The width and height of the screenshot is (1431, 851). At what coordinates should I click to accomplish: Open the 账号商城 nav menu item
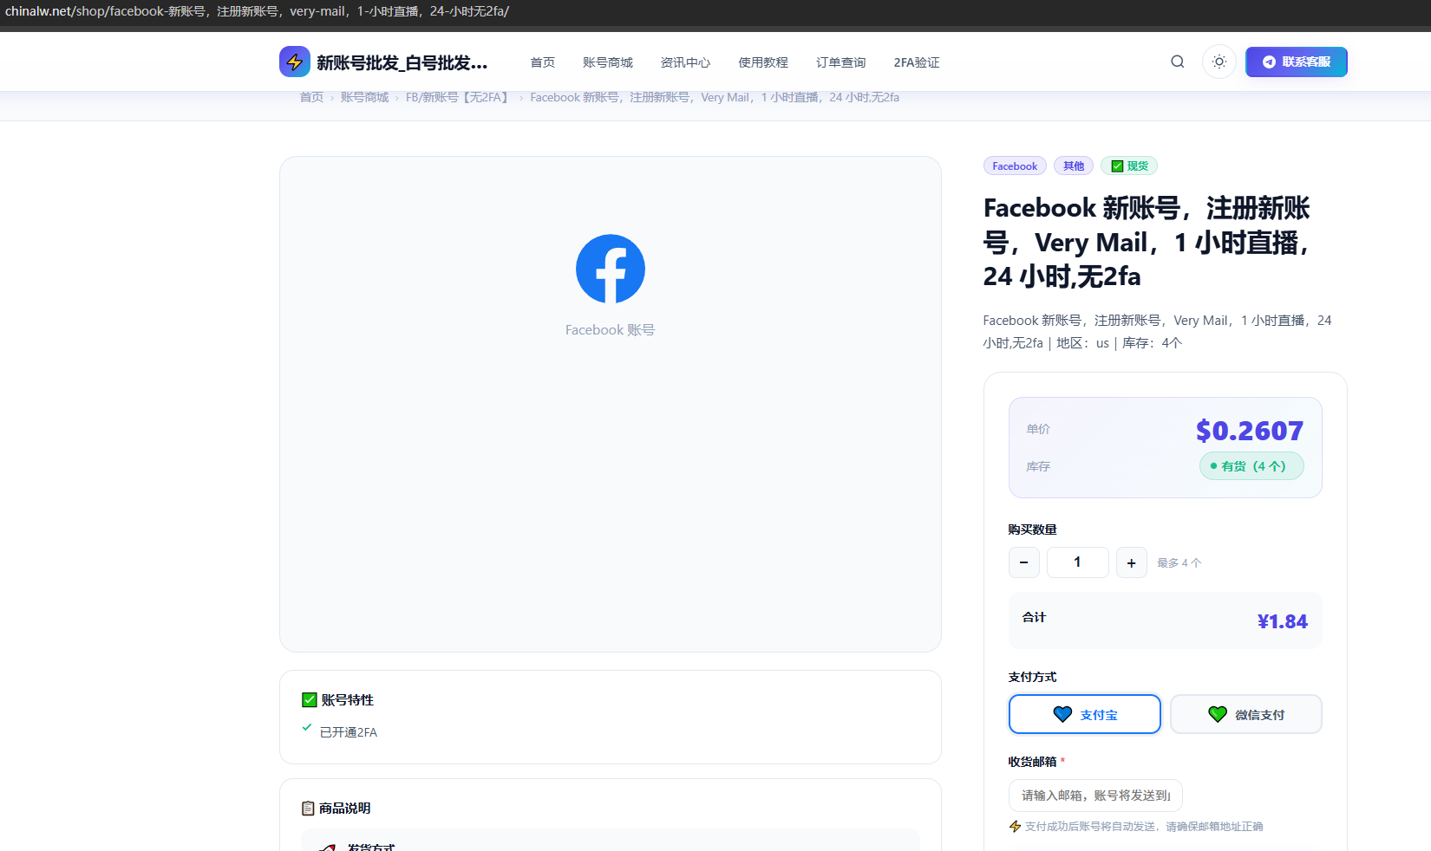point(607,62)
